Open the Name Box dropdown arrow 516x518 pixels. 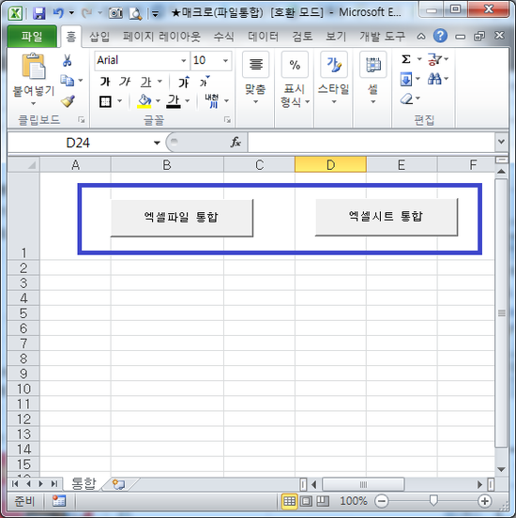[x=157, y=143]
